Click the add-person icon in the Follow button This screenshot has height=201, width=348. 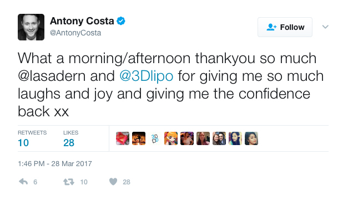click(x=271, y=27)
